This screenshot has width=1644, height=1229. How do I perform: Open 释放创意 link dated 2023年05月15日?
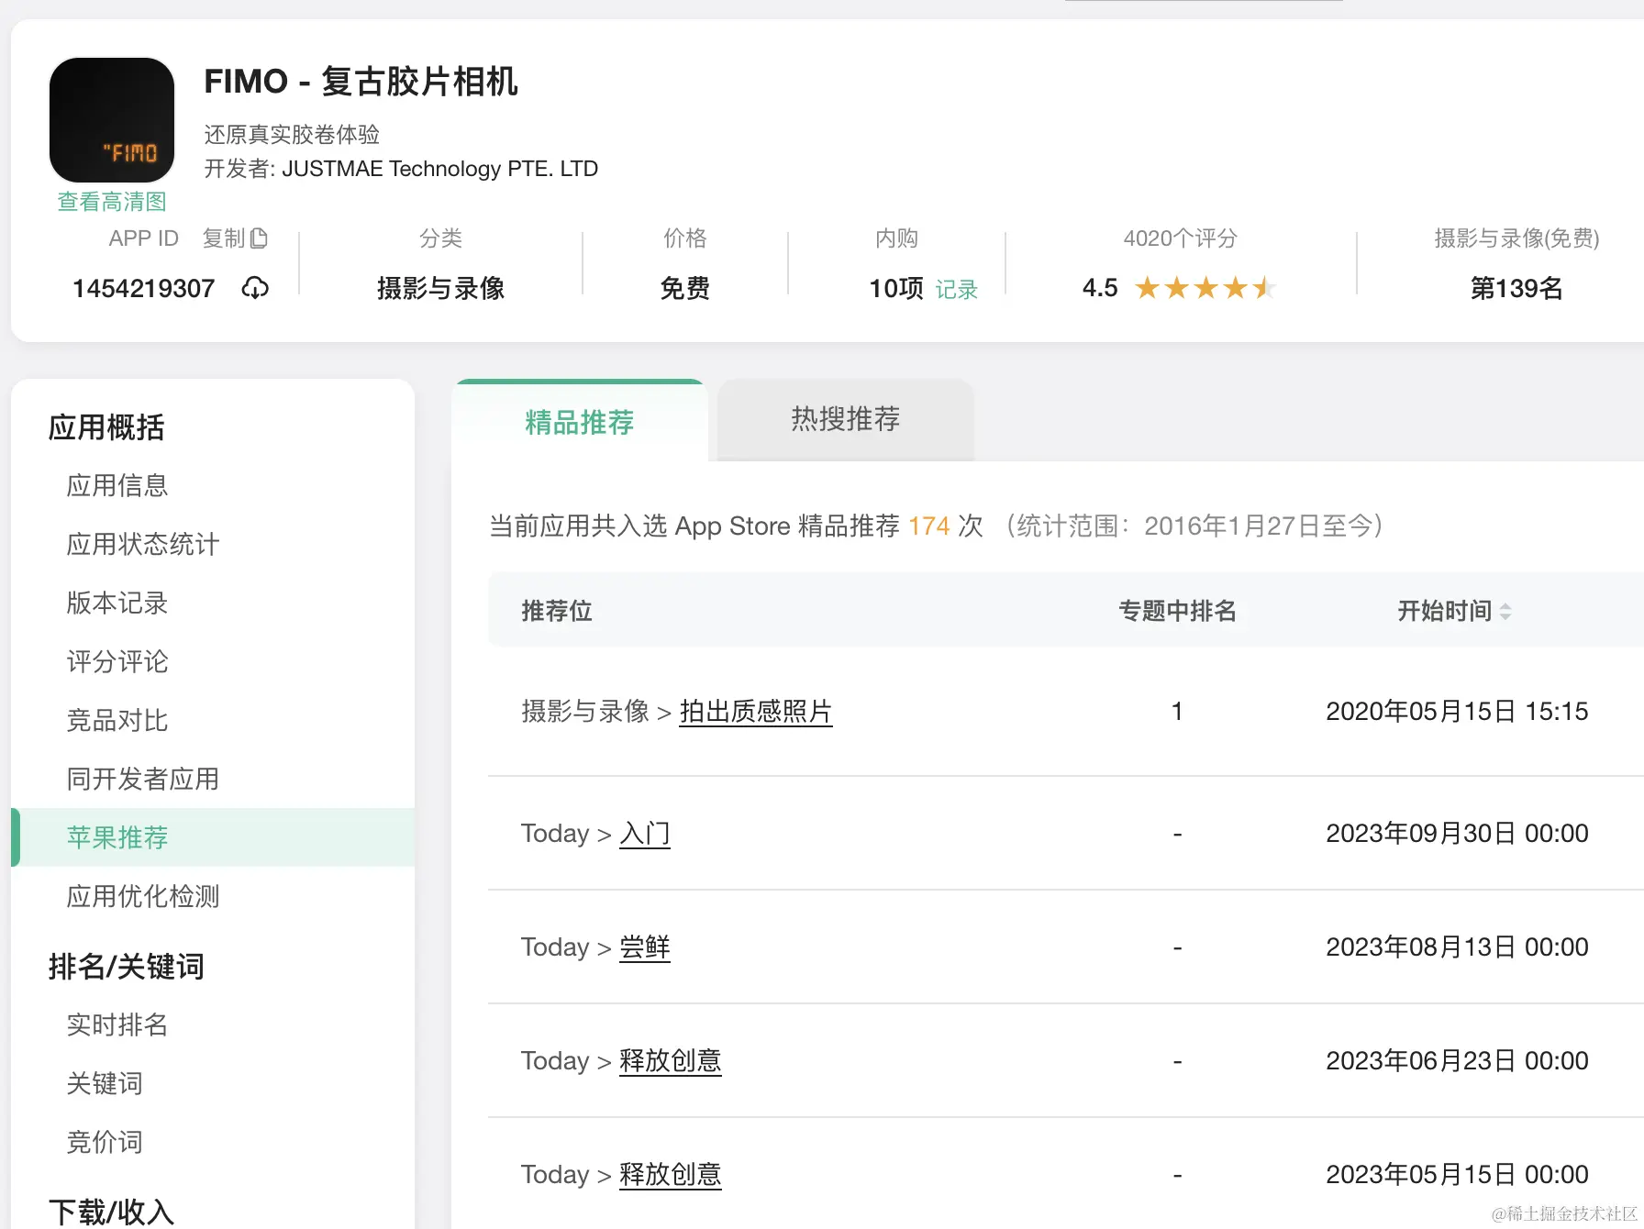tap(671, 1175)
